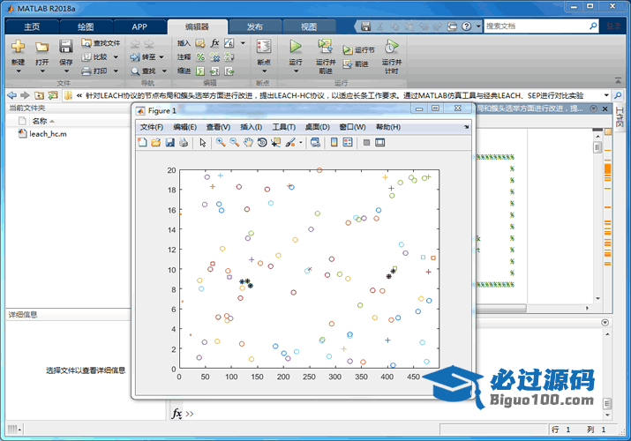Select the Data Cursor tool in Figure 1
This screenshot has height=441, width=631.
coord(275,142)
